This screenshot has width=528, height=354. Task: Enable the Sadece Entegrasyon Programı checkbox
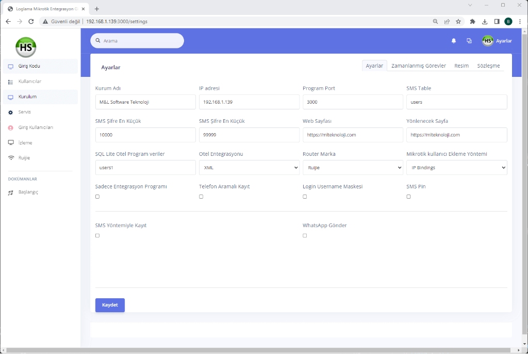point(97,197)
